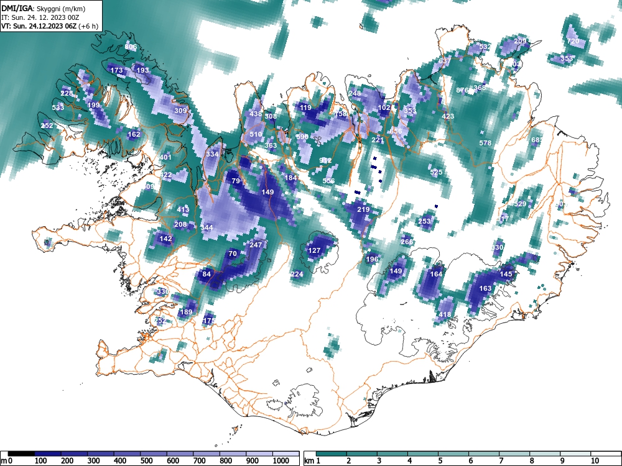622x466 pixels.
Task: Click the 1–2 km dark teal legend swatch
Action: 332,454
